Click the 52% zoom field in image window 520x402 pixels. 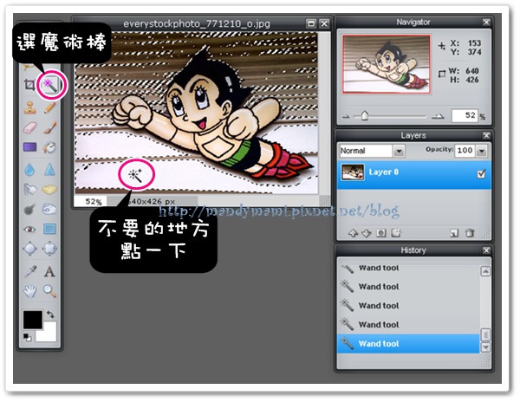pyautogui.click(x=91, y=201)
